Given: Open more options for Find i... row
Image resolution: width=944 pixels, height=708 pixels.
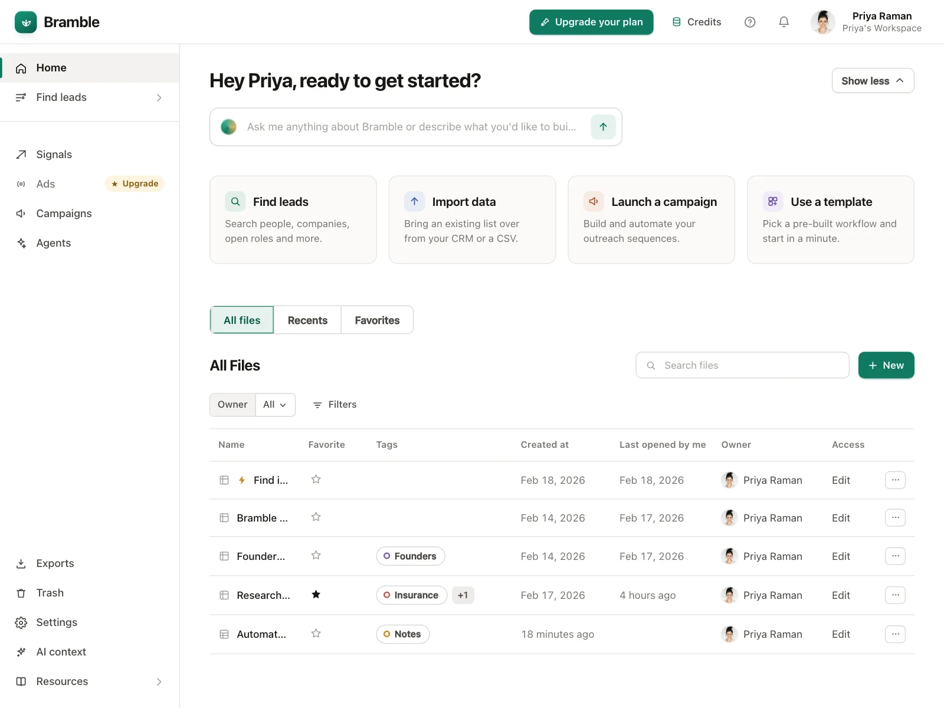Looking at the screenshot, I should point(895,480).
